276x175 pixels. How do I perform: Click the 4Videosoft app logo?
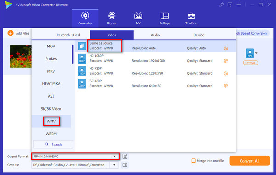click(8, 5)
